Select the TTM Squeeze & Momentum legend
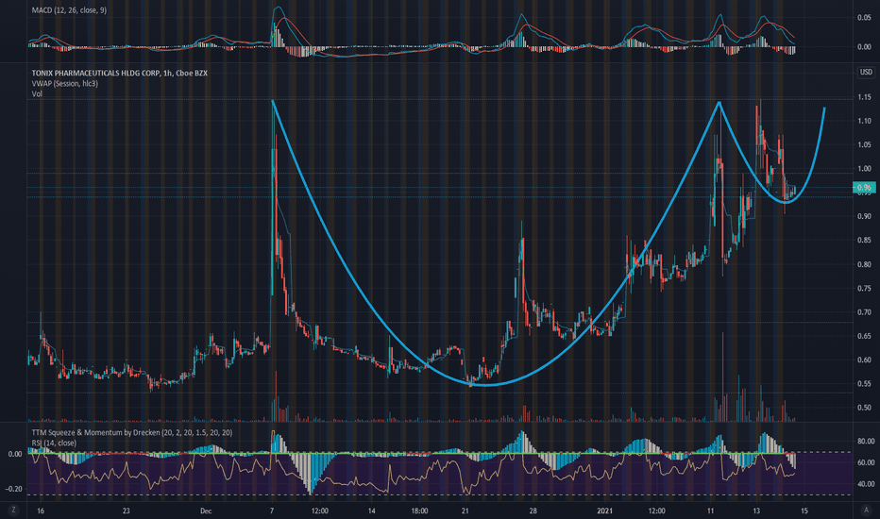The width and height of the screenshot is (880, 519). click(x=132, y=432)
